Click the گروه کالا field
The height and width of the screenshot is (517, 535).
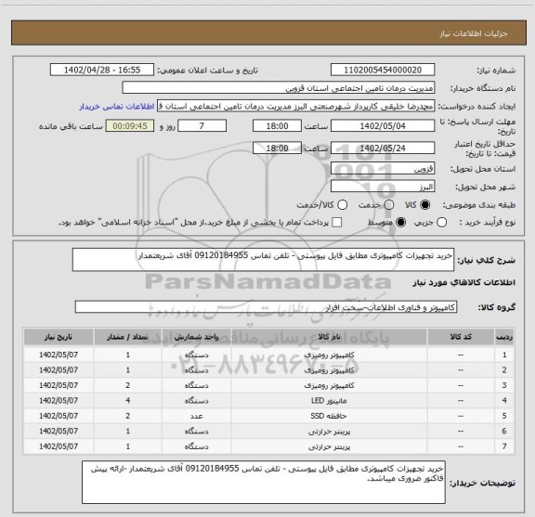pos(266,307)
